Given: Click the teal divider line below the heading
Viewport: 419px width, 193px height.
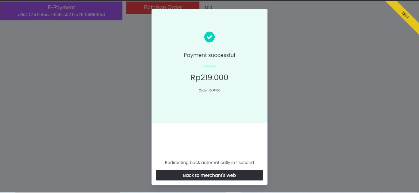Looking at the screenshot, I should 209,65.
